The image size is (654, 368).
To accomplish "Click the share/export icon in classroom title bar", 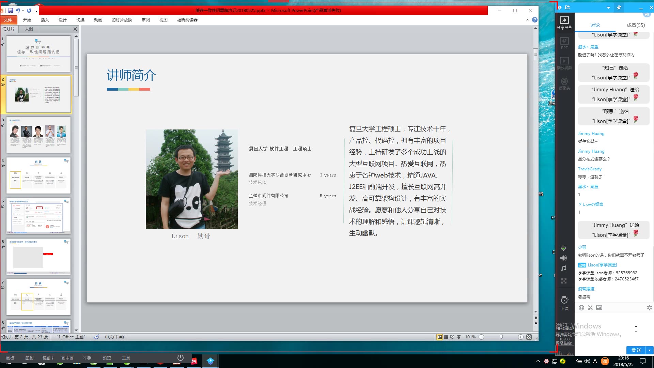I will coord(567,7).
